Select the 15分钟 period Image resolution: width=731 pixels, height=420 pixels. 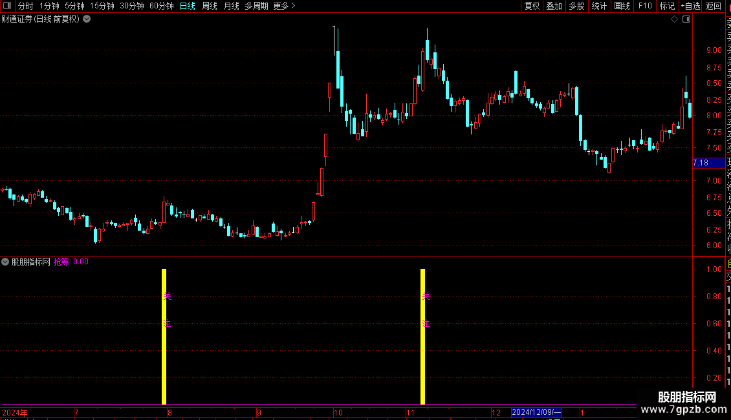(x=102, y=6)
